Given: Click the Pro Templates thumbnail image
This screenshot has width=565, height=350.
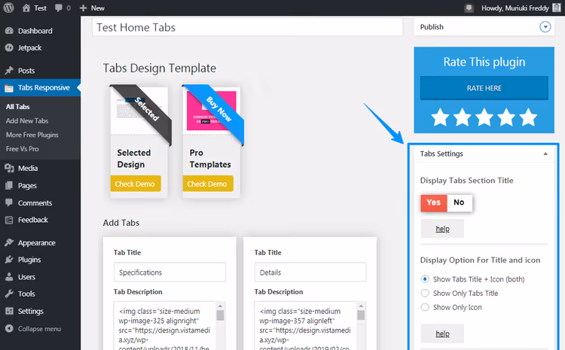Looking at the screenshot, I should pos(212,111).
